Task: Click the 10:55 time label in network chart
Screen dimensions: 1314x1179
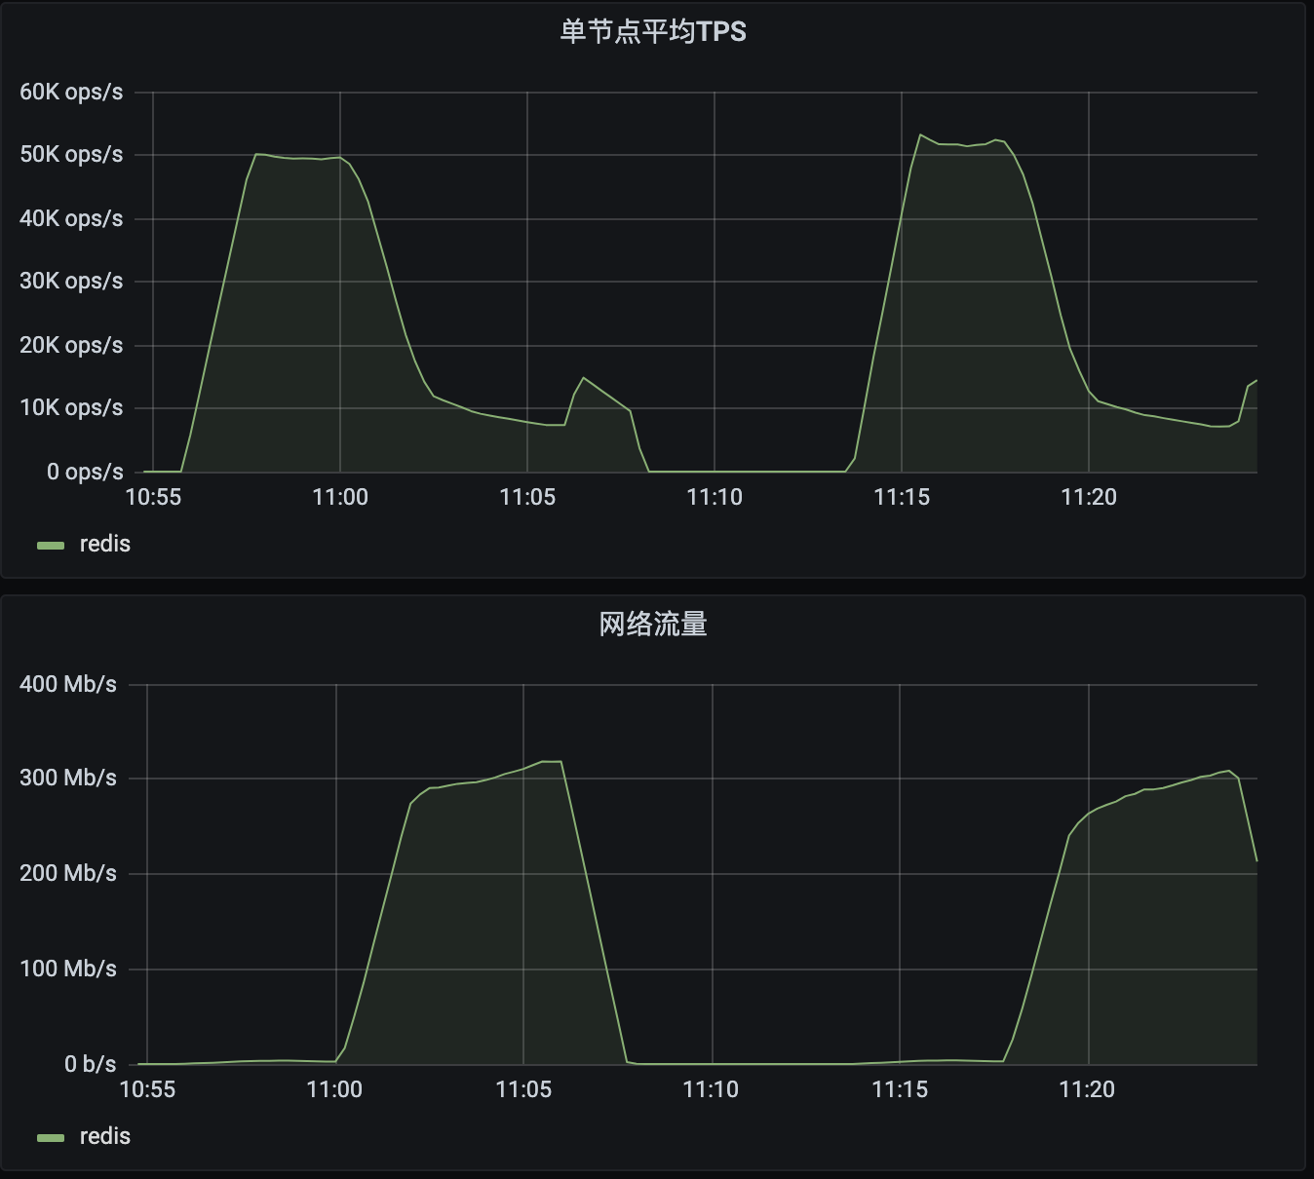Action: tap(147, 1089)
